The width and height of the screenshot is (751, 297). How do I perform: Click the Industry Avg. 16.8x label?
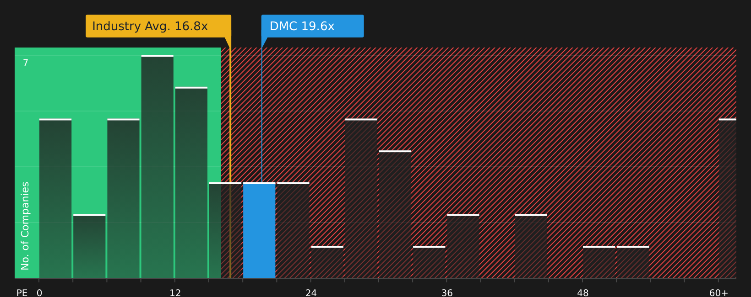coord(158,26)
